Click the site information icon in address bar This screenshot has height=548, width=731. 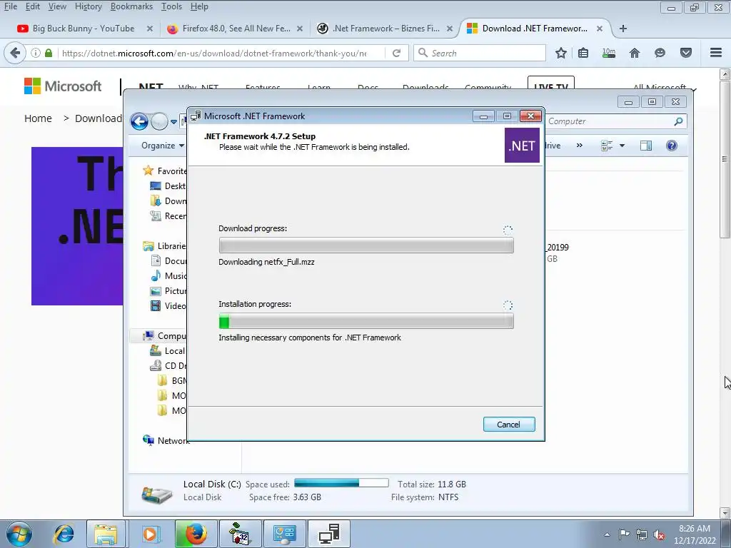pos(36,53)
